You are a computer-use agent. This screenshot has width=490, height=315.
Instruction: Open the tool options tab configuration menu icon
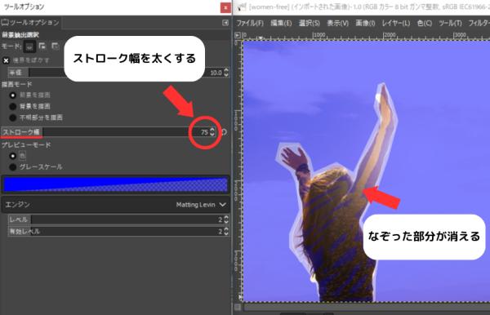click(x=225, y=23)
